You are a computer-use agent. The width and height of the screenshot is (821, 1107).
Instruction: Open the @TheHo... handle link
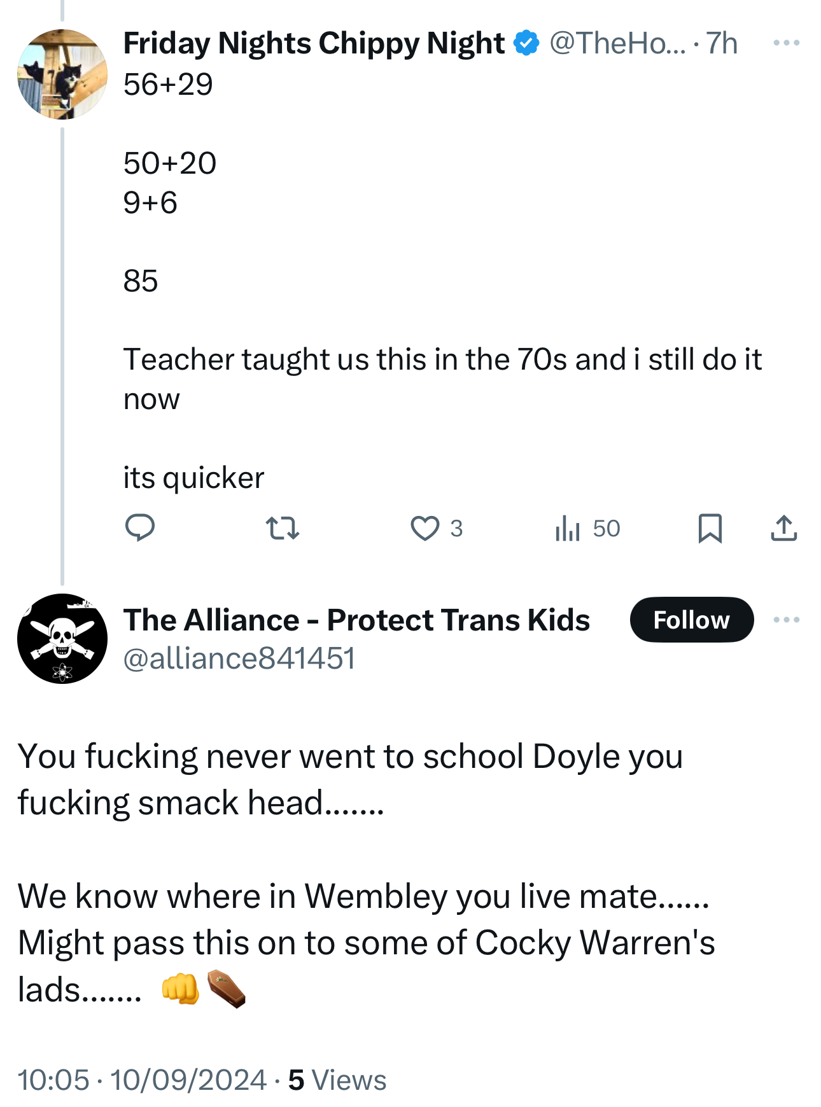(x=617, y=43)
